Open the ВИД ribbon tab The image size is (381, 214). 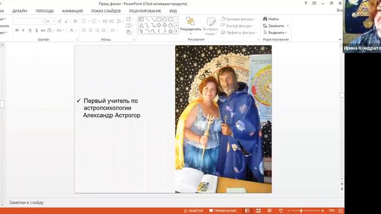click(173, 11)
